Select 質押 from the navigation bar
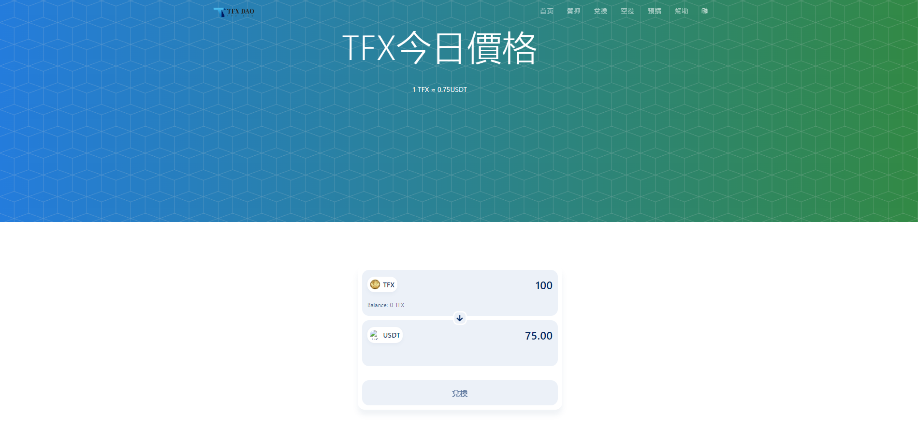Viewport: 918px width, 445px height. pyautogui.click(x=574, y=11)
